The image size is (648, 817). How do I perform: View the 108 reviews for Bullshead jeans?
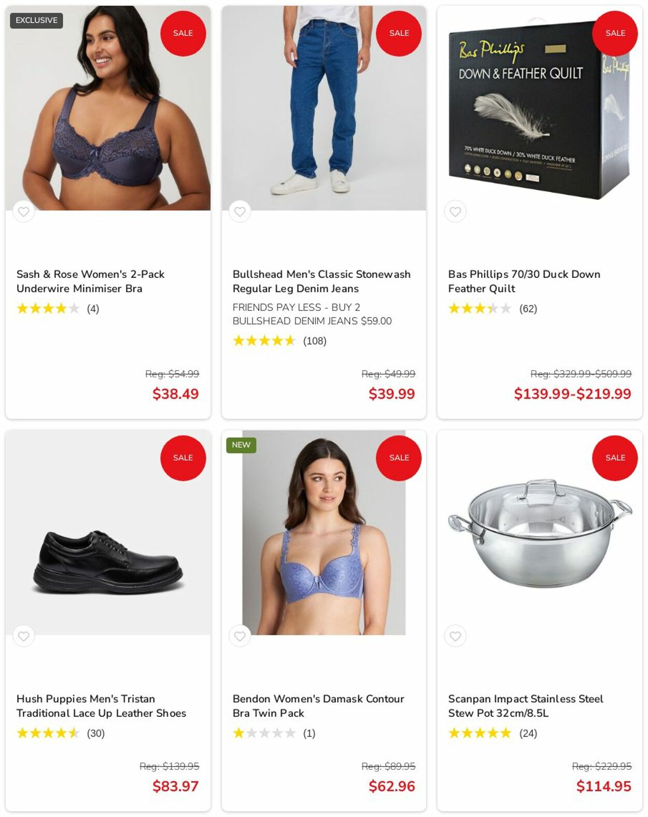pos(315,341)
